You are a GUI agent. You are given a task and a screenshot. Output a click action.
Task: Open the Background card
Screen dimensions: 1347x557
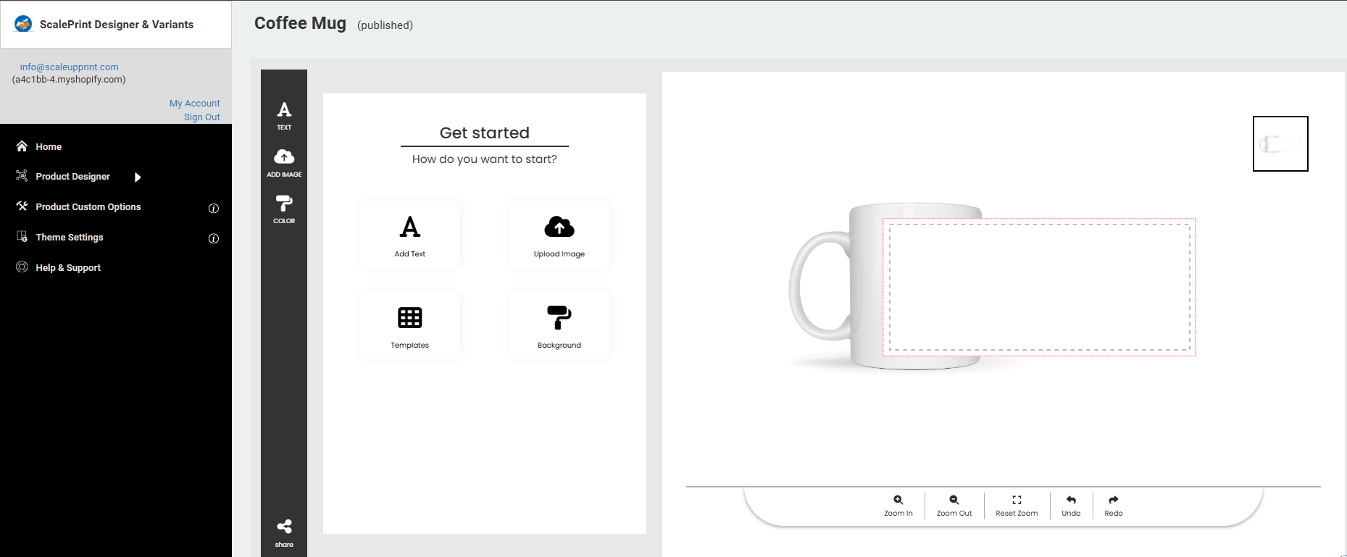(559, 326)
